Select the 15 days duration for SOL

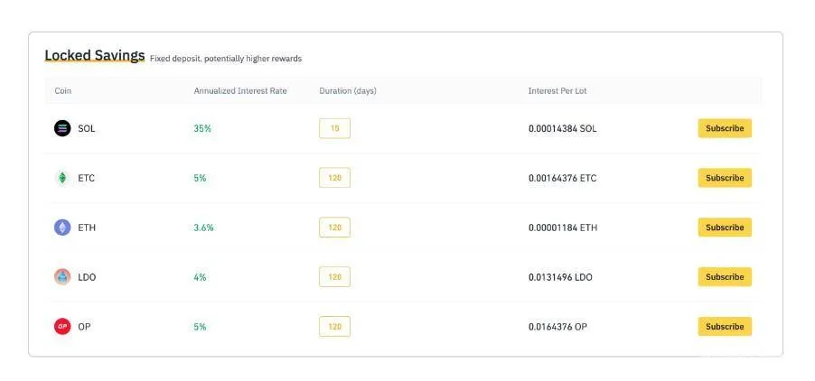(x=334, y=128)
